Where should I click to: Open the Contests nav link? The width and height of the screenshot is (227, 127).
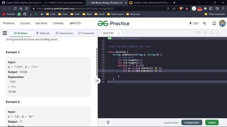click(x=58, y=23)
